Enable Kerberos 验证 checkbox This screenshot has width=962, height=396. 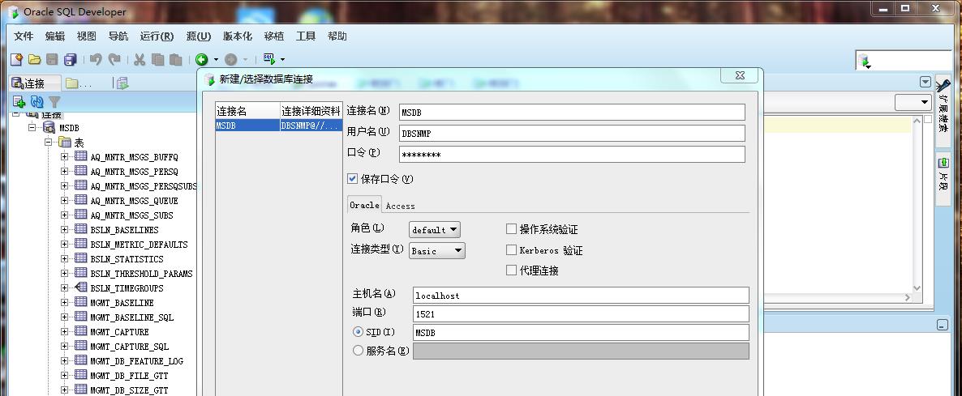tap(511, 249)
